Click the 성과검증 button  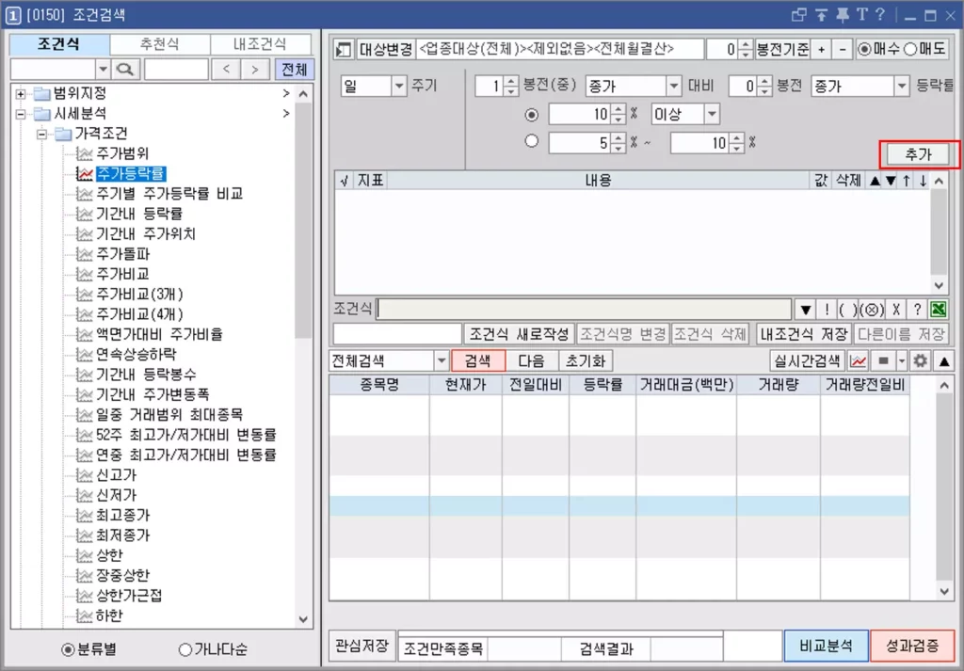tap(912, 646)
